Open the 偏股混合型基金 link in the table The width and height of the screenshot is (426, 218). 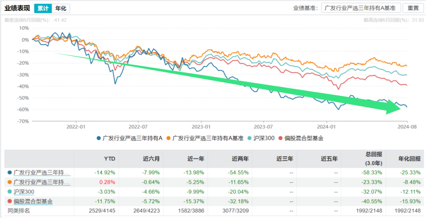tap(33, 202)
